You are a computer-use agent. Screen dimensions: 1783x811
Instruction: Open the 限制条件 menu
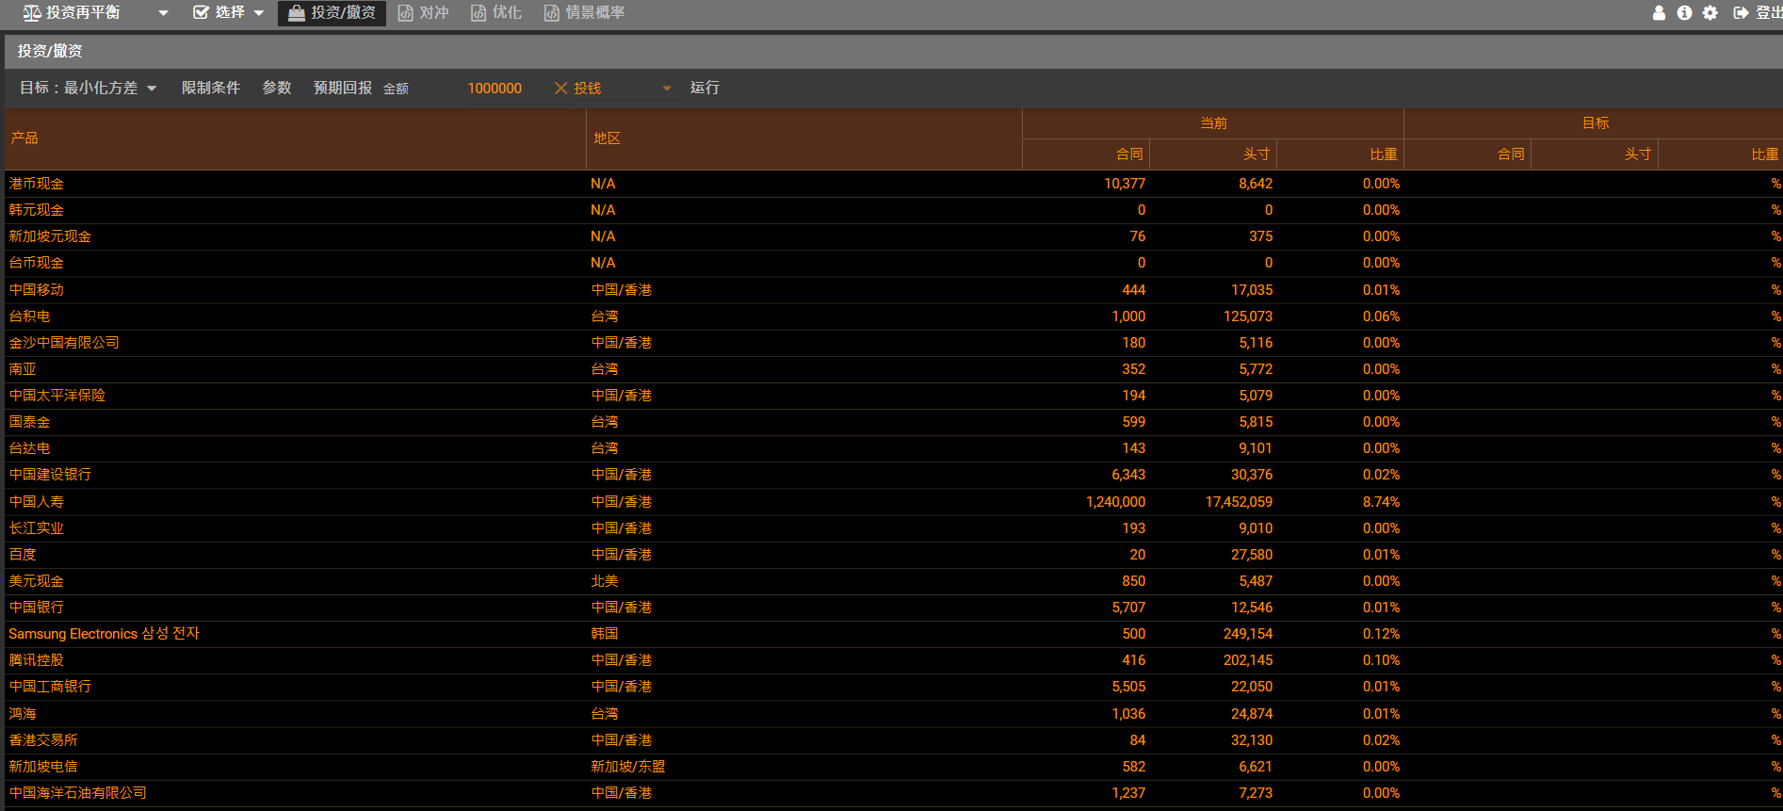click(x=211, y=88)
